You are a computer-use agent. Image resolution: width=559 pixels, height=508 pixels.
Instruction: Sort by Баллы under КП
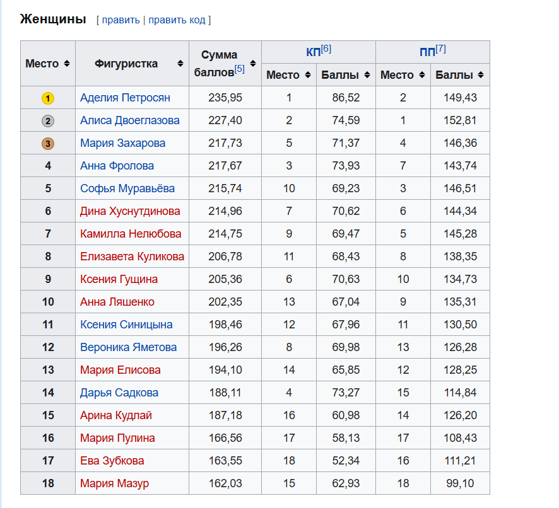367,75
